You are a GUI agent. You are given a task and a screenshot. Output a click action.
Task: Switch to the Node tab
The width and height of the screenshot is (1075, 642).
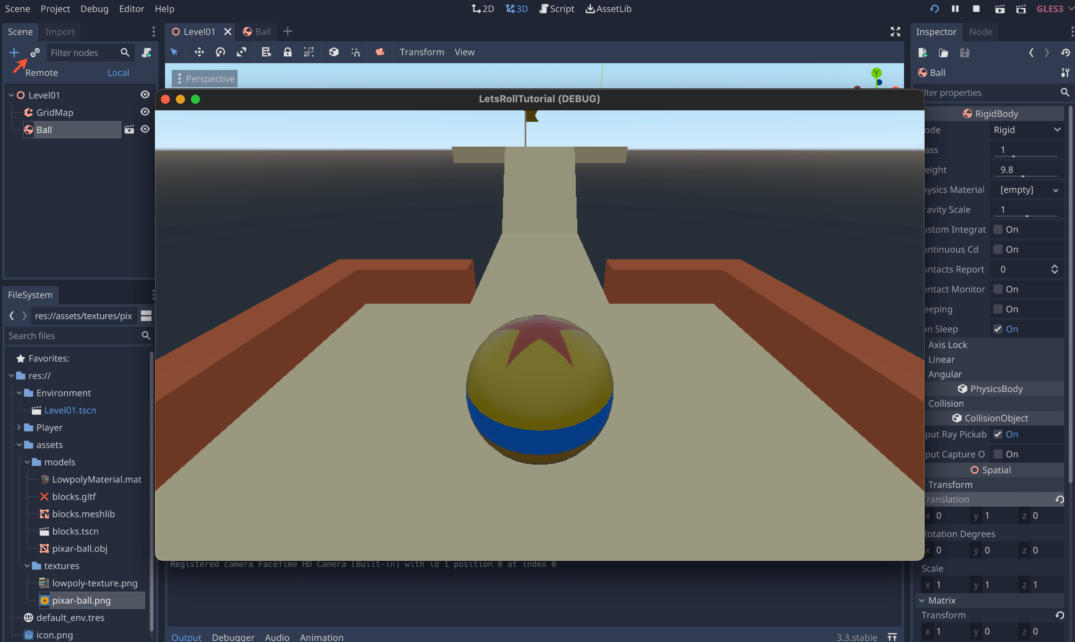coord(980,32)
